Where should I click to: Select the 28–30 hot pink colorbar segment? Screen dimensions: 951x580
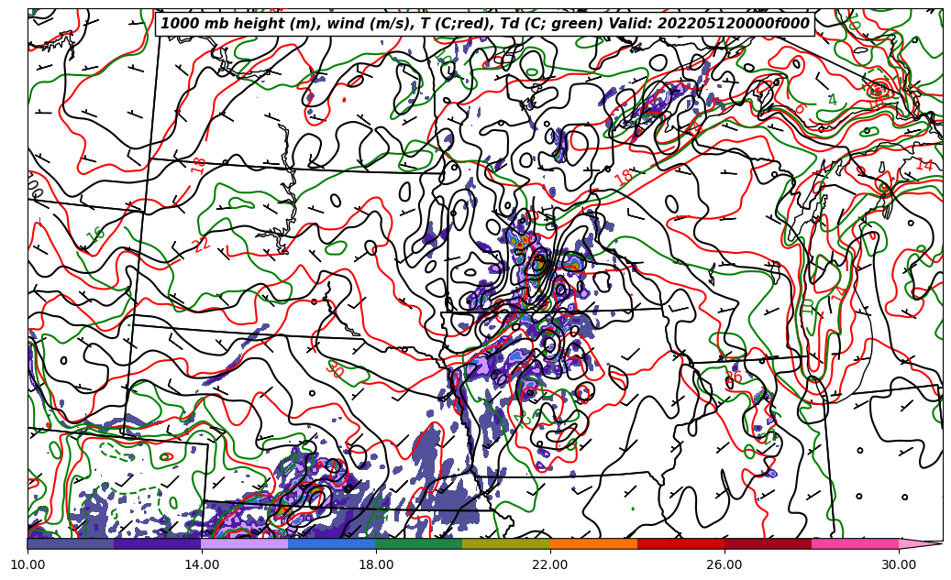(855, 543)
